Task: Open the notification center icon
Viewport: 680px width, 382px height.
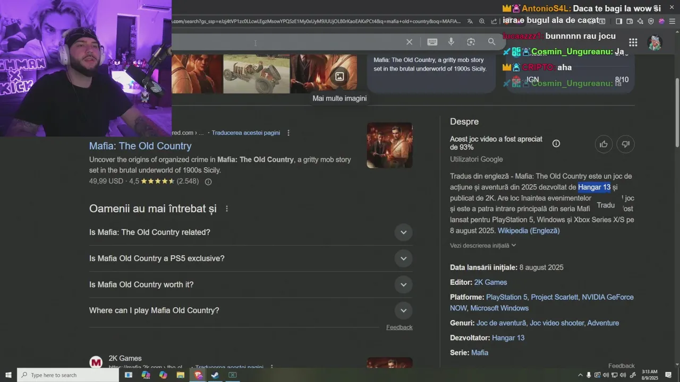Action: pos(668,375)
